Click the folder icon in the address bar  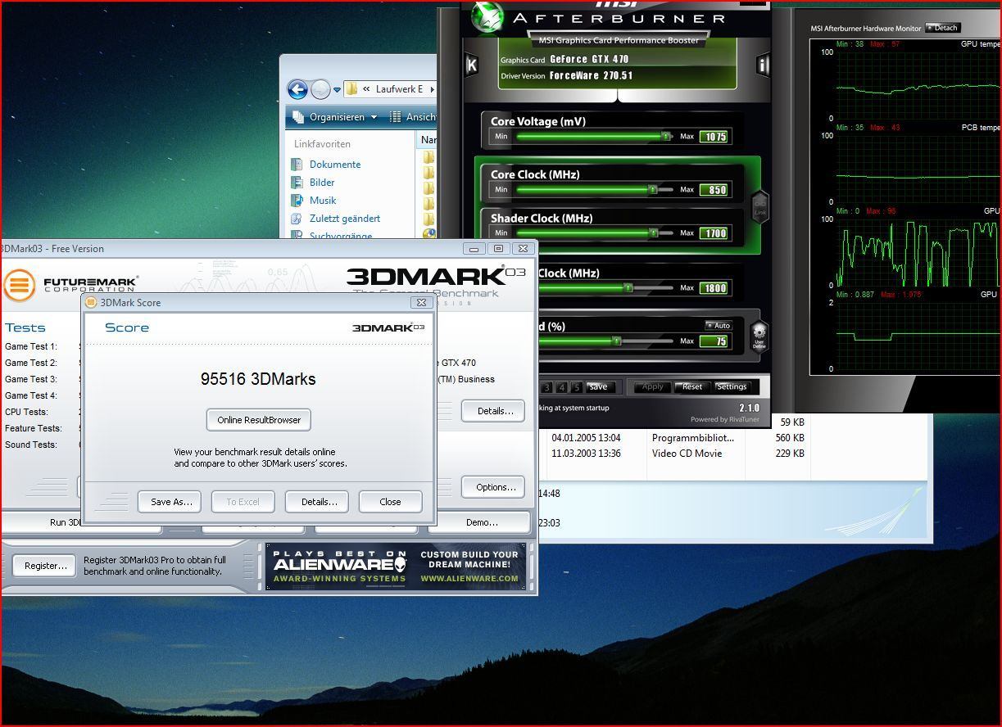(x=351, y=88)
